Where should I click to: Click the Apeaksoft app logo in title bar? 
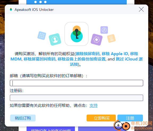[x=11, y=9]
